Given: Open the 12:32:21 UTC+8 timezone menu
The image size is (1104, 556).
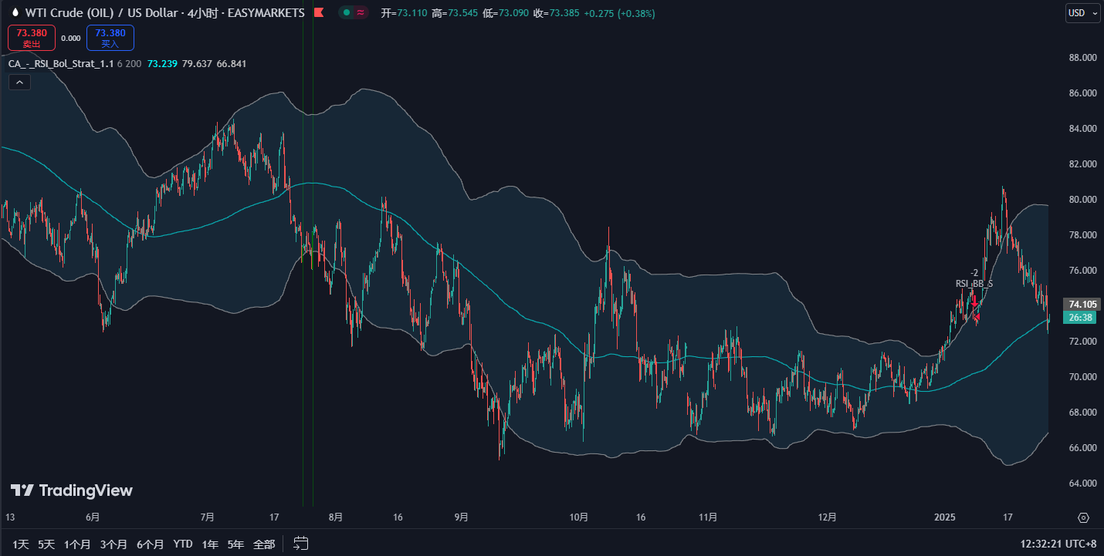Looking at the screenshot, I should pyautogui.click(x=1058, y=544).
